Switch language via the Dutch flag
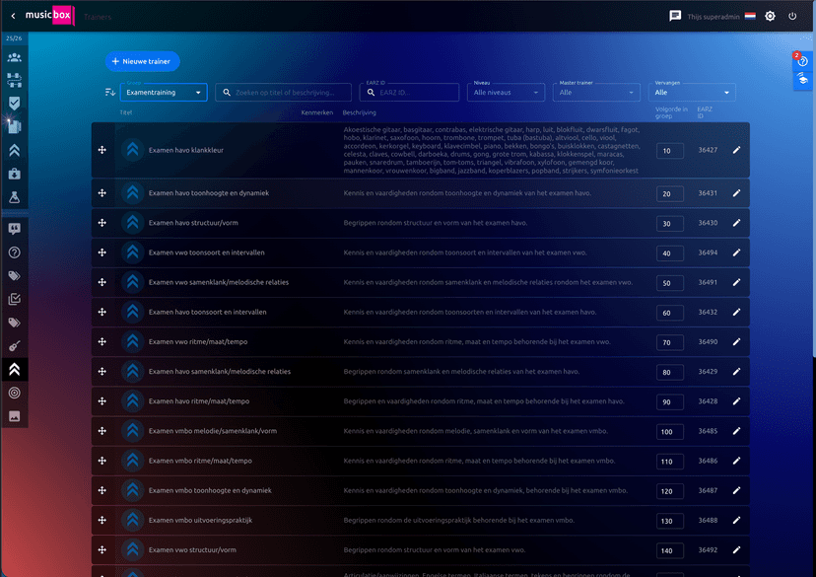 click(x=750, y=16)
